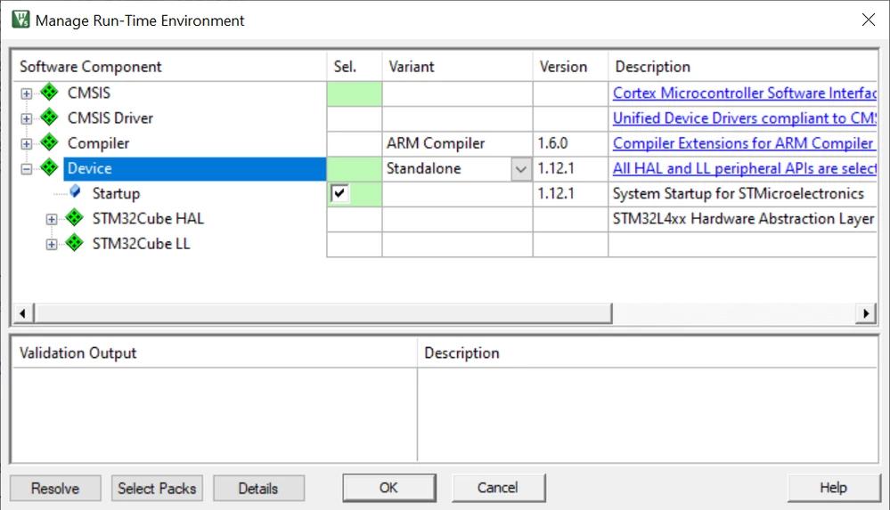Click the STM32Cube LL diamond icon
The width and height of the screenshot is (890, 510).
(74, 243)
